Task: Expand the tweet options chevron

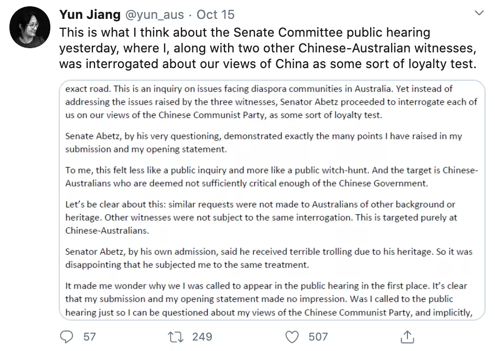Action: (479, 13)
